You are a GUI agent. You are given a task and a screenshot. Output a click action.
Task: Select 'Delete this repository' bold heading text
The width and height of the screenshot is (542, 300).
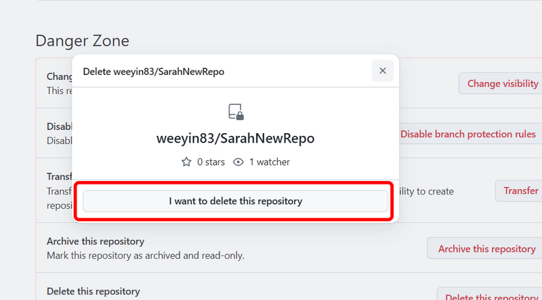pyautogui.click(x=93, y=291)
